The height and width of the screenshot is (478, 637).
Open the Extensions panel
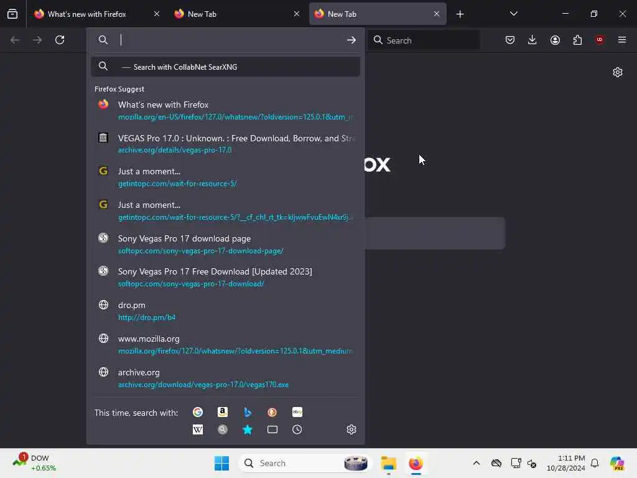pos(577,40)
